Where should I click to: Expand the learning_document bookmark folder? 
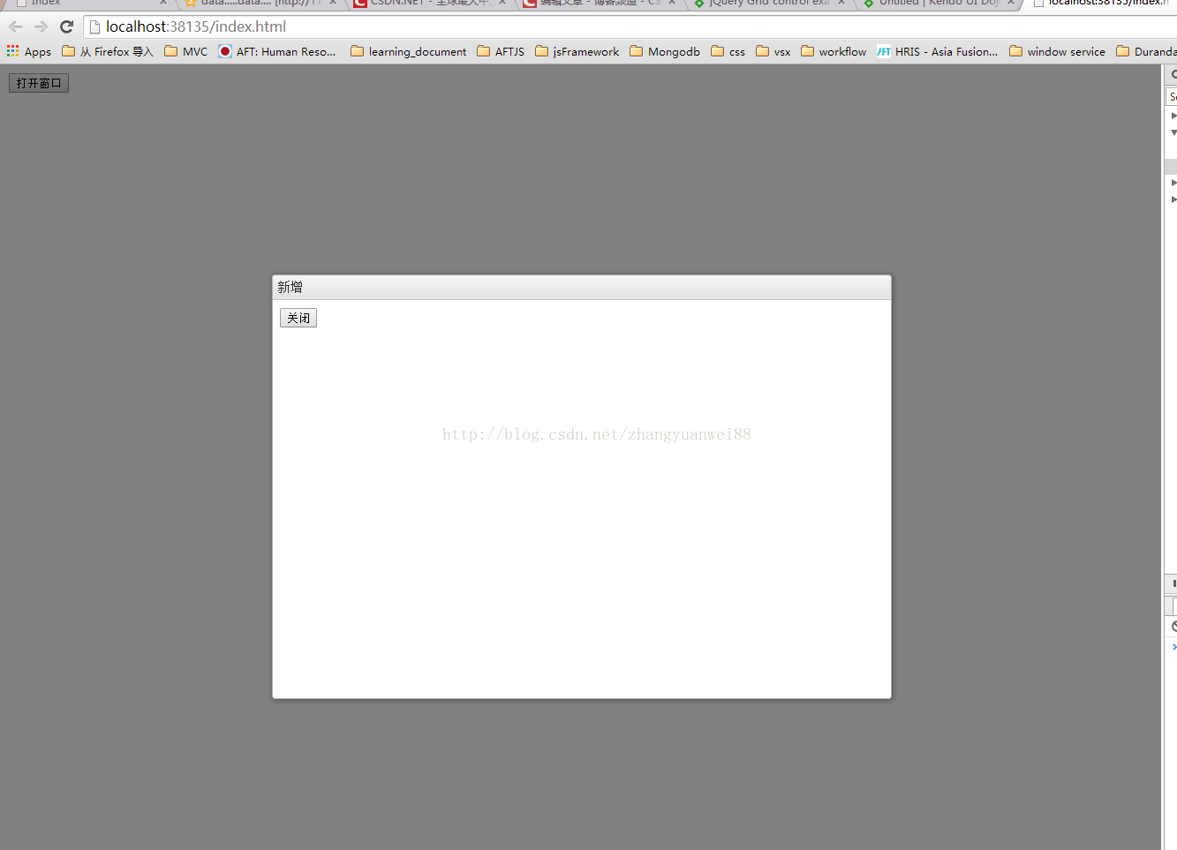409,51
